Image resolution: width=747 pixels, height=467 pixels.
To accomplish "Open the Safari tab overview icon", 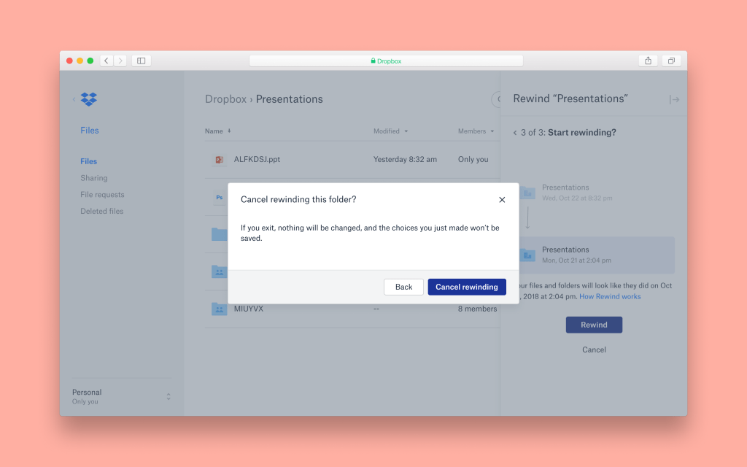I will click(x=671, y=61).
